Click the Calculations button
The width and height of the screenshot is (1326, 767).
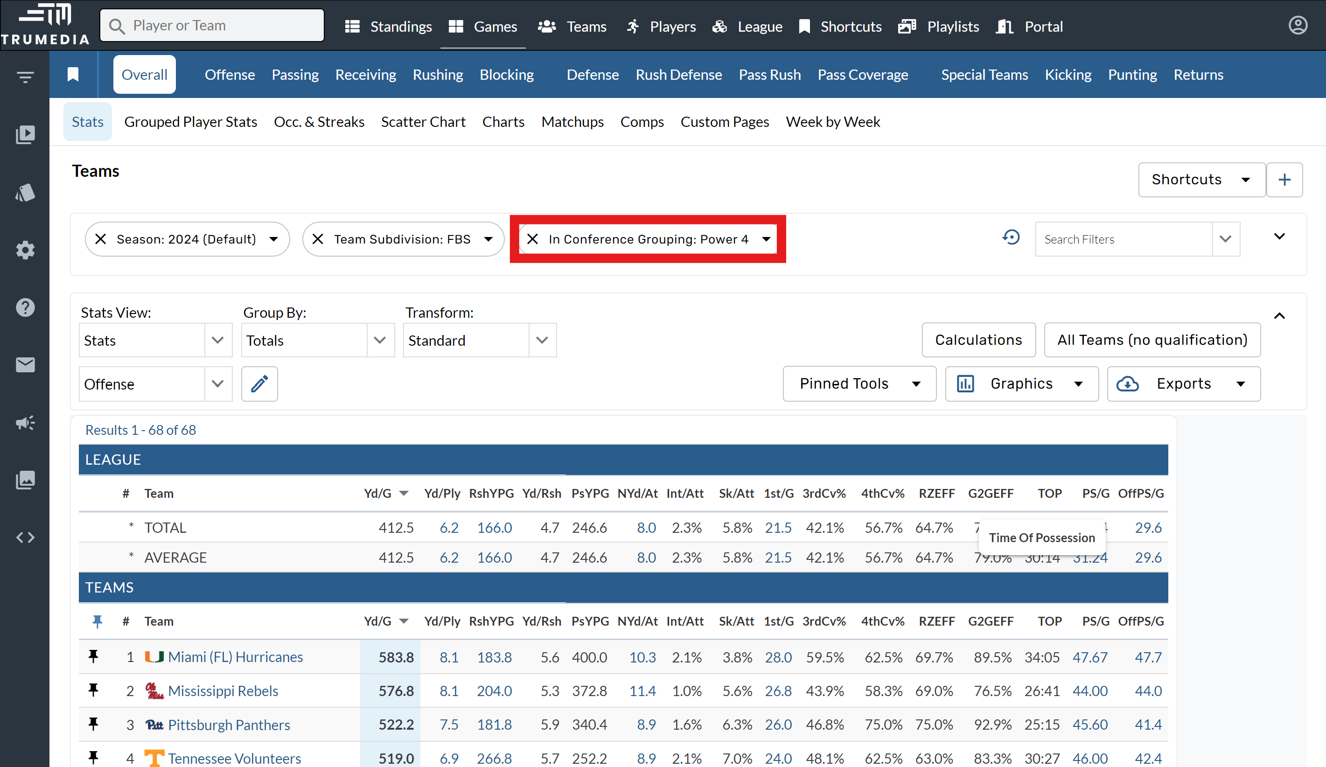(978, 341)
